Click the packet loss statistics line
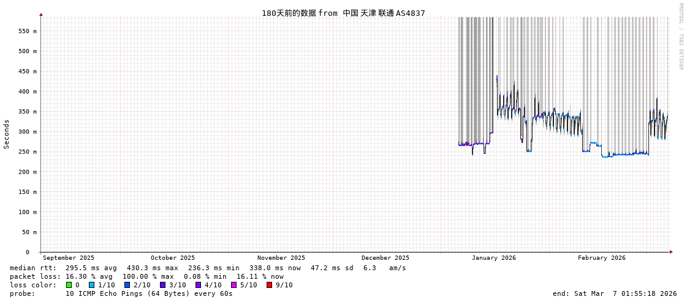The height and width of the screenshot is (302, 687). tap(146, 276)
